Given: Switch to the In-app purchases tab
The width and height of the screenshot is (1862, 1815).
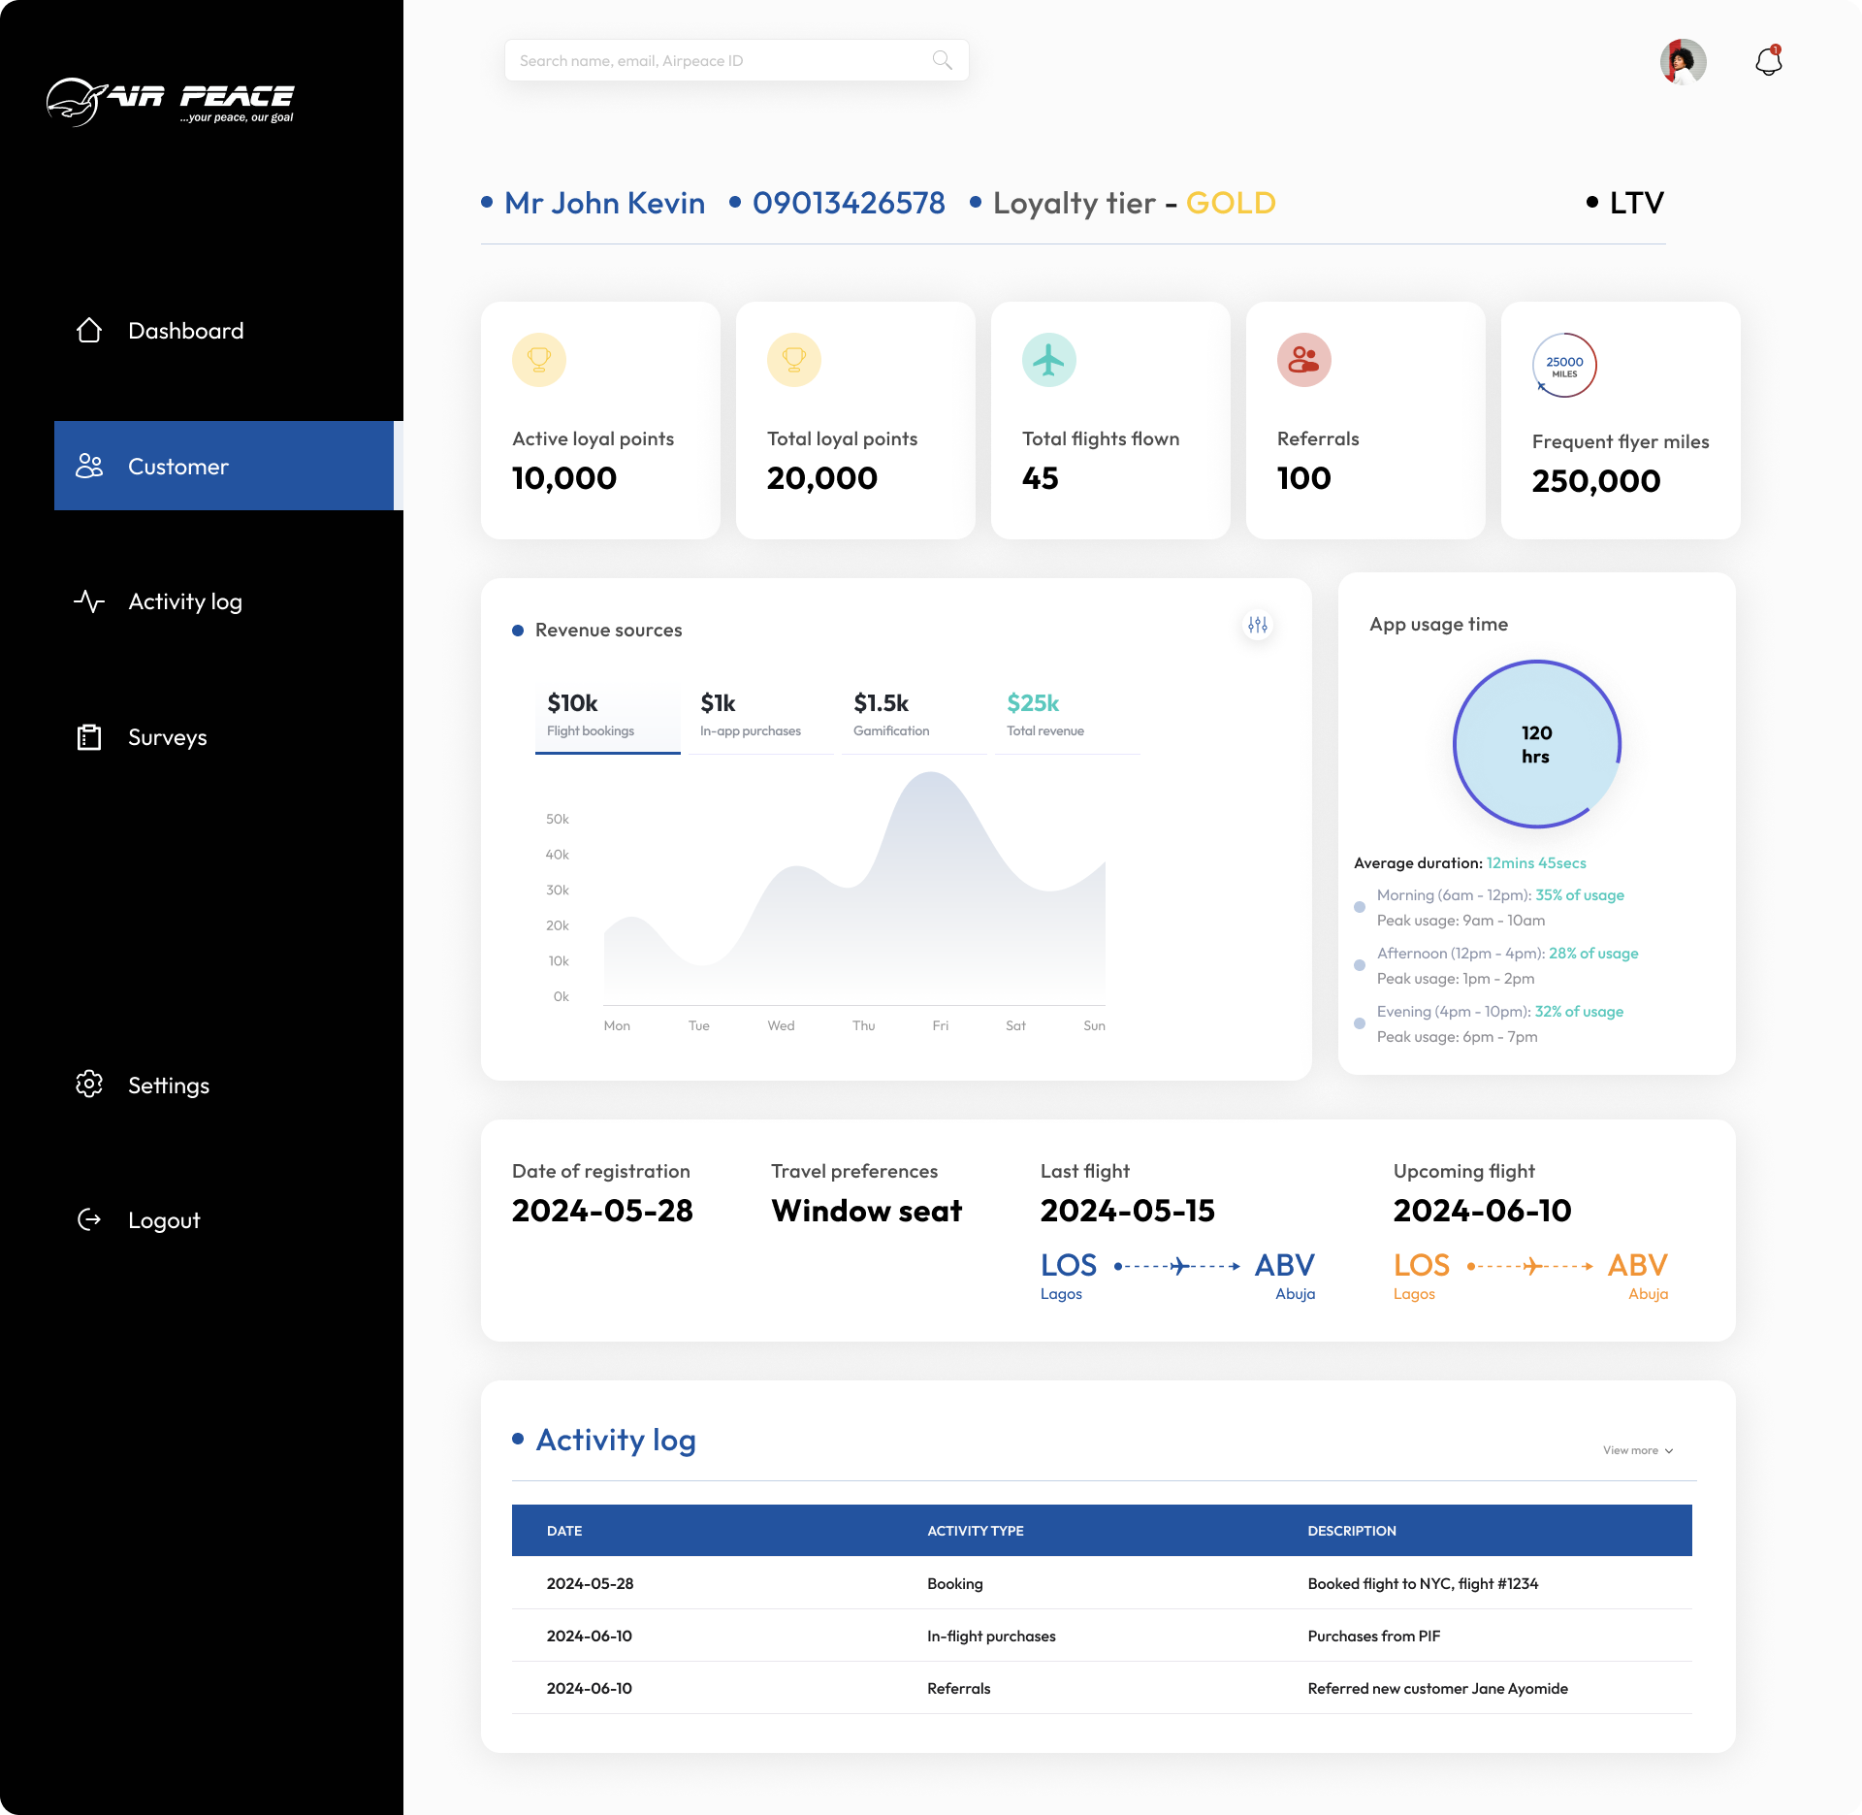Looking at the screenshot, I should (759, 715).
